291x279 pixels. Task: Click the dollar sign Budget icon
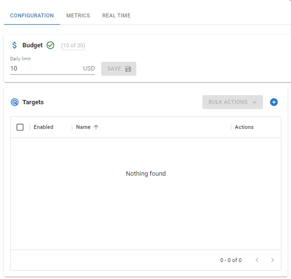tap(14, 45)
